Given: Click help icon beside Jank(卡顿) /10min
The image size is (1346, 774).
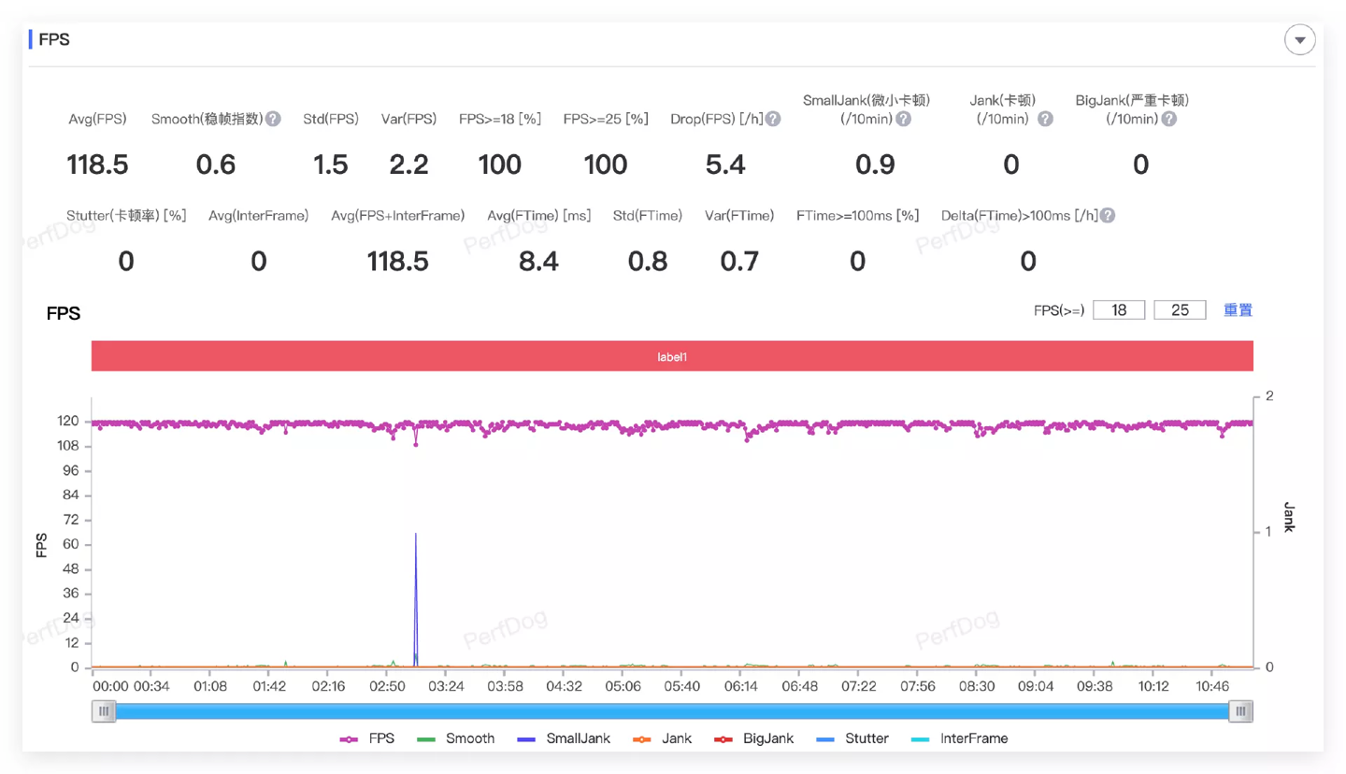Looking at the screenshot, I should point(1045,120).
